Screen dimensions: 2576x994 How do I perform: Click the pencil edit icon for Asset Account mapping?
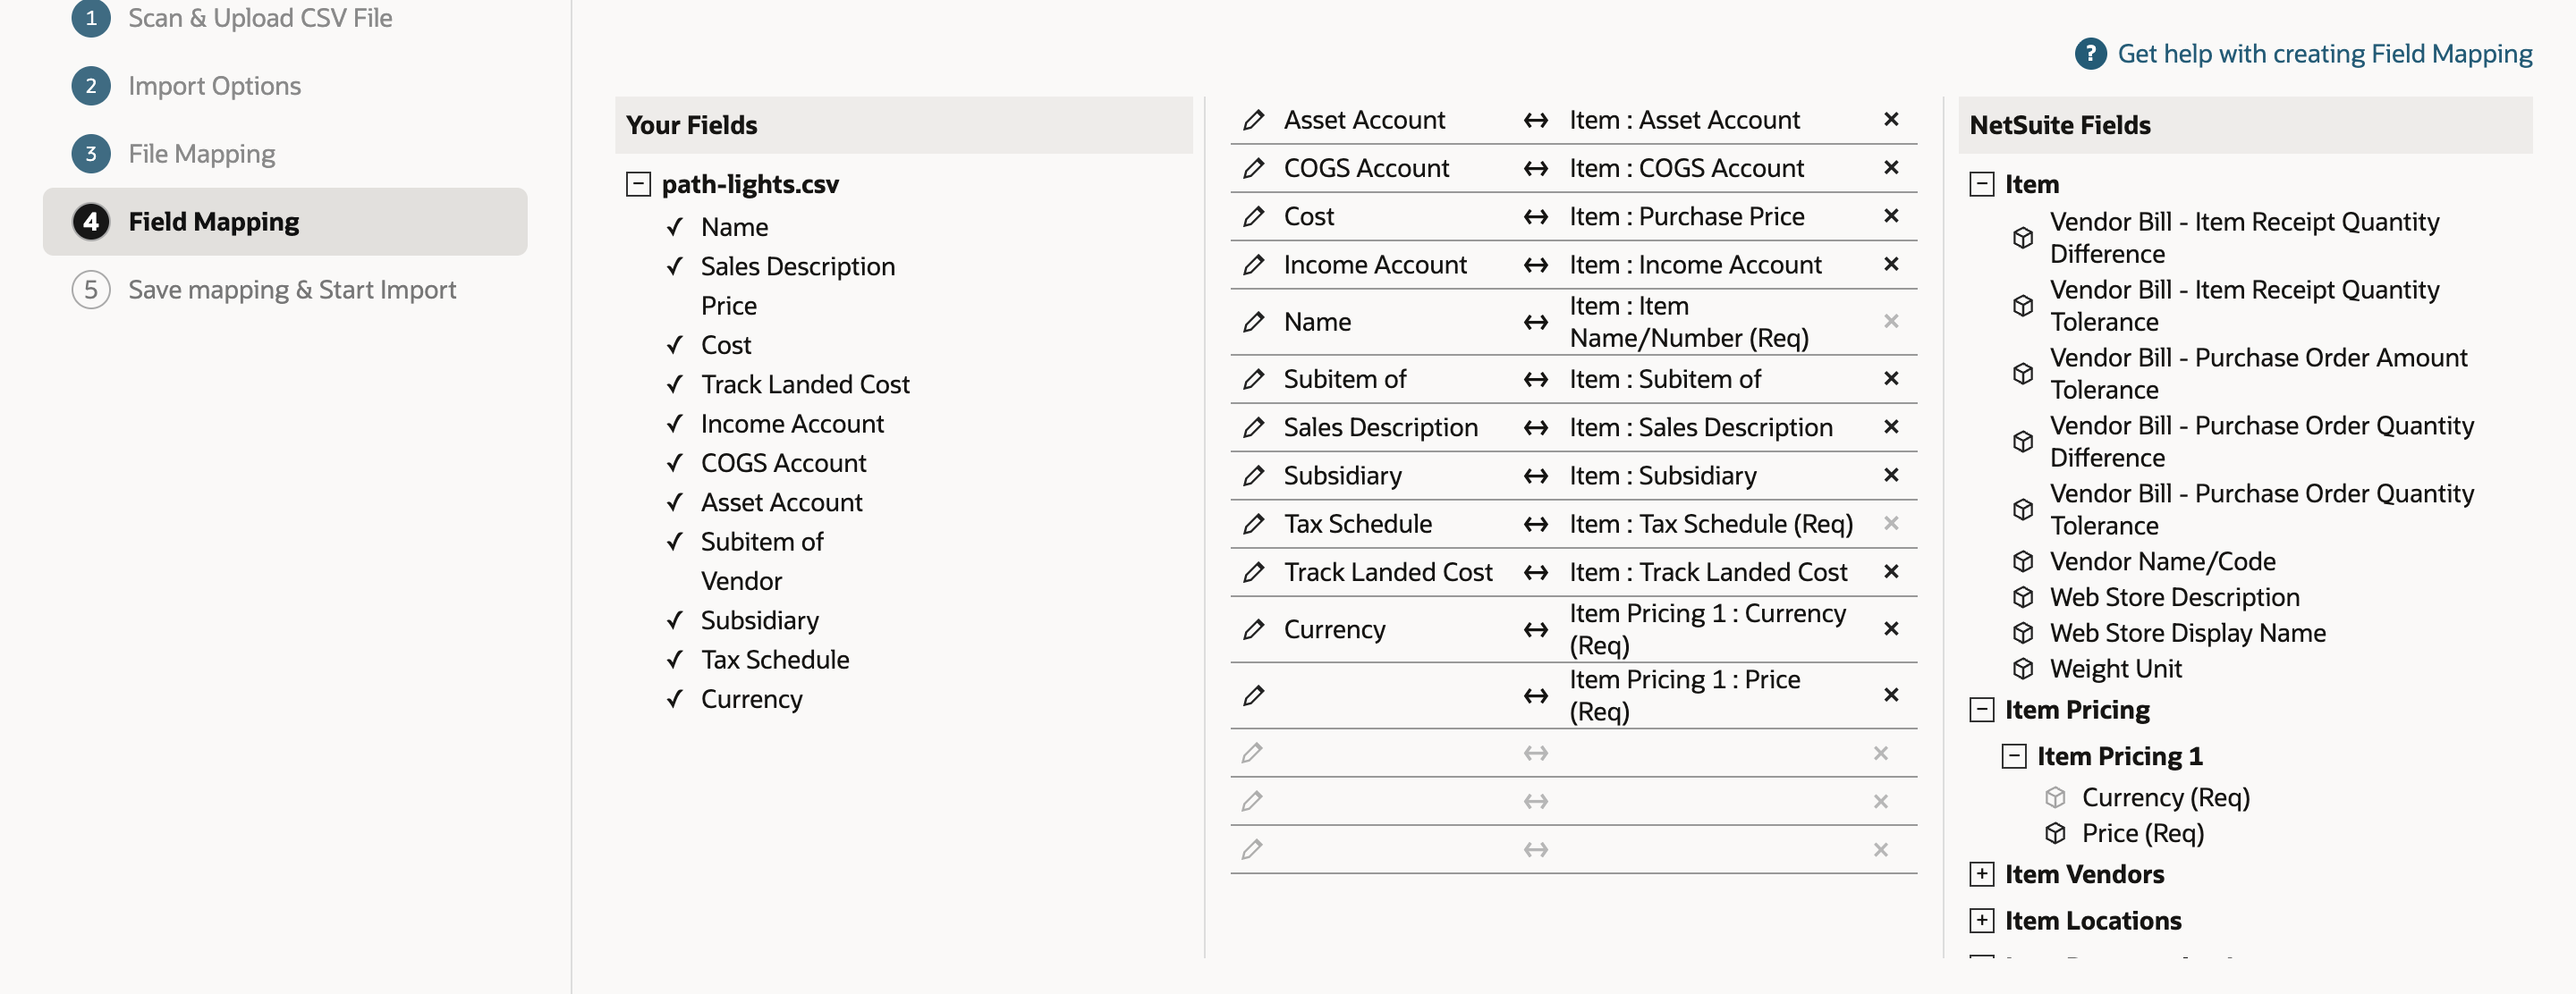pyautogui.click(x=1253, y=120)
